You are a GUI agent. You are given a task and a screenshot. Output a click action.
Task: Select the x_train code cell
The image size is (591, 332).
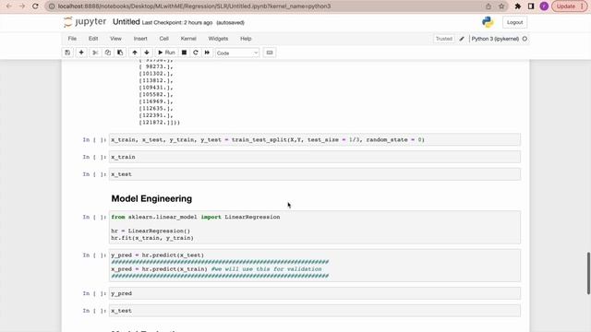(315, 157)
